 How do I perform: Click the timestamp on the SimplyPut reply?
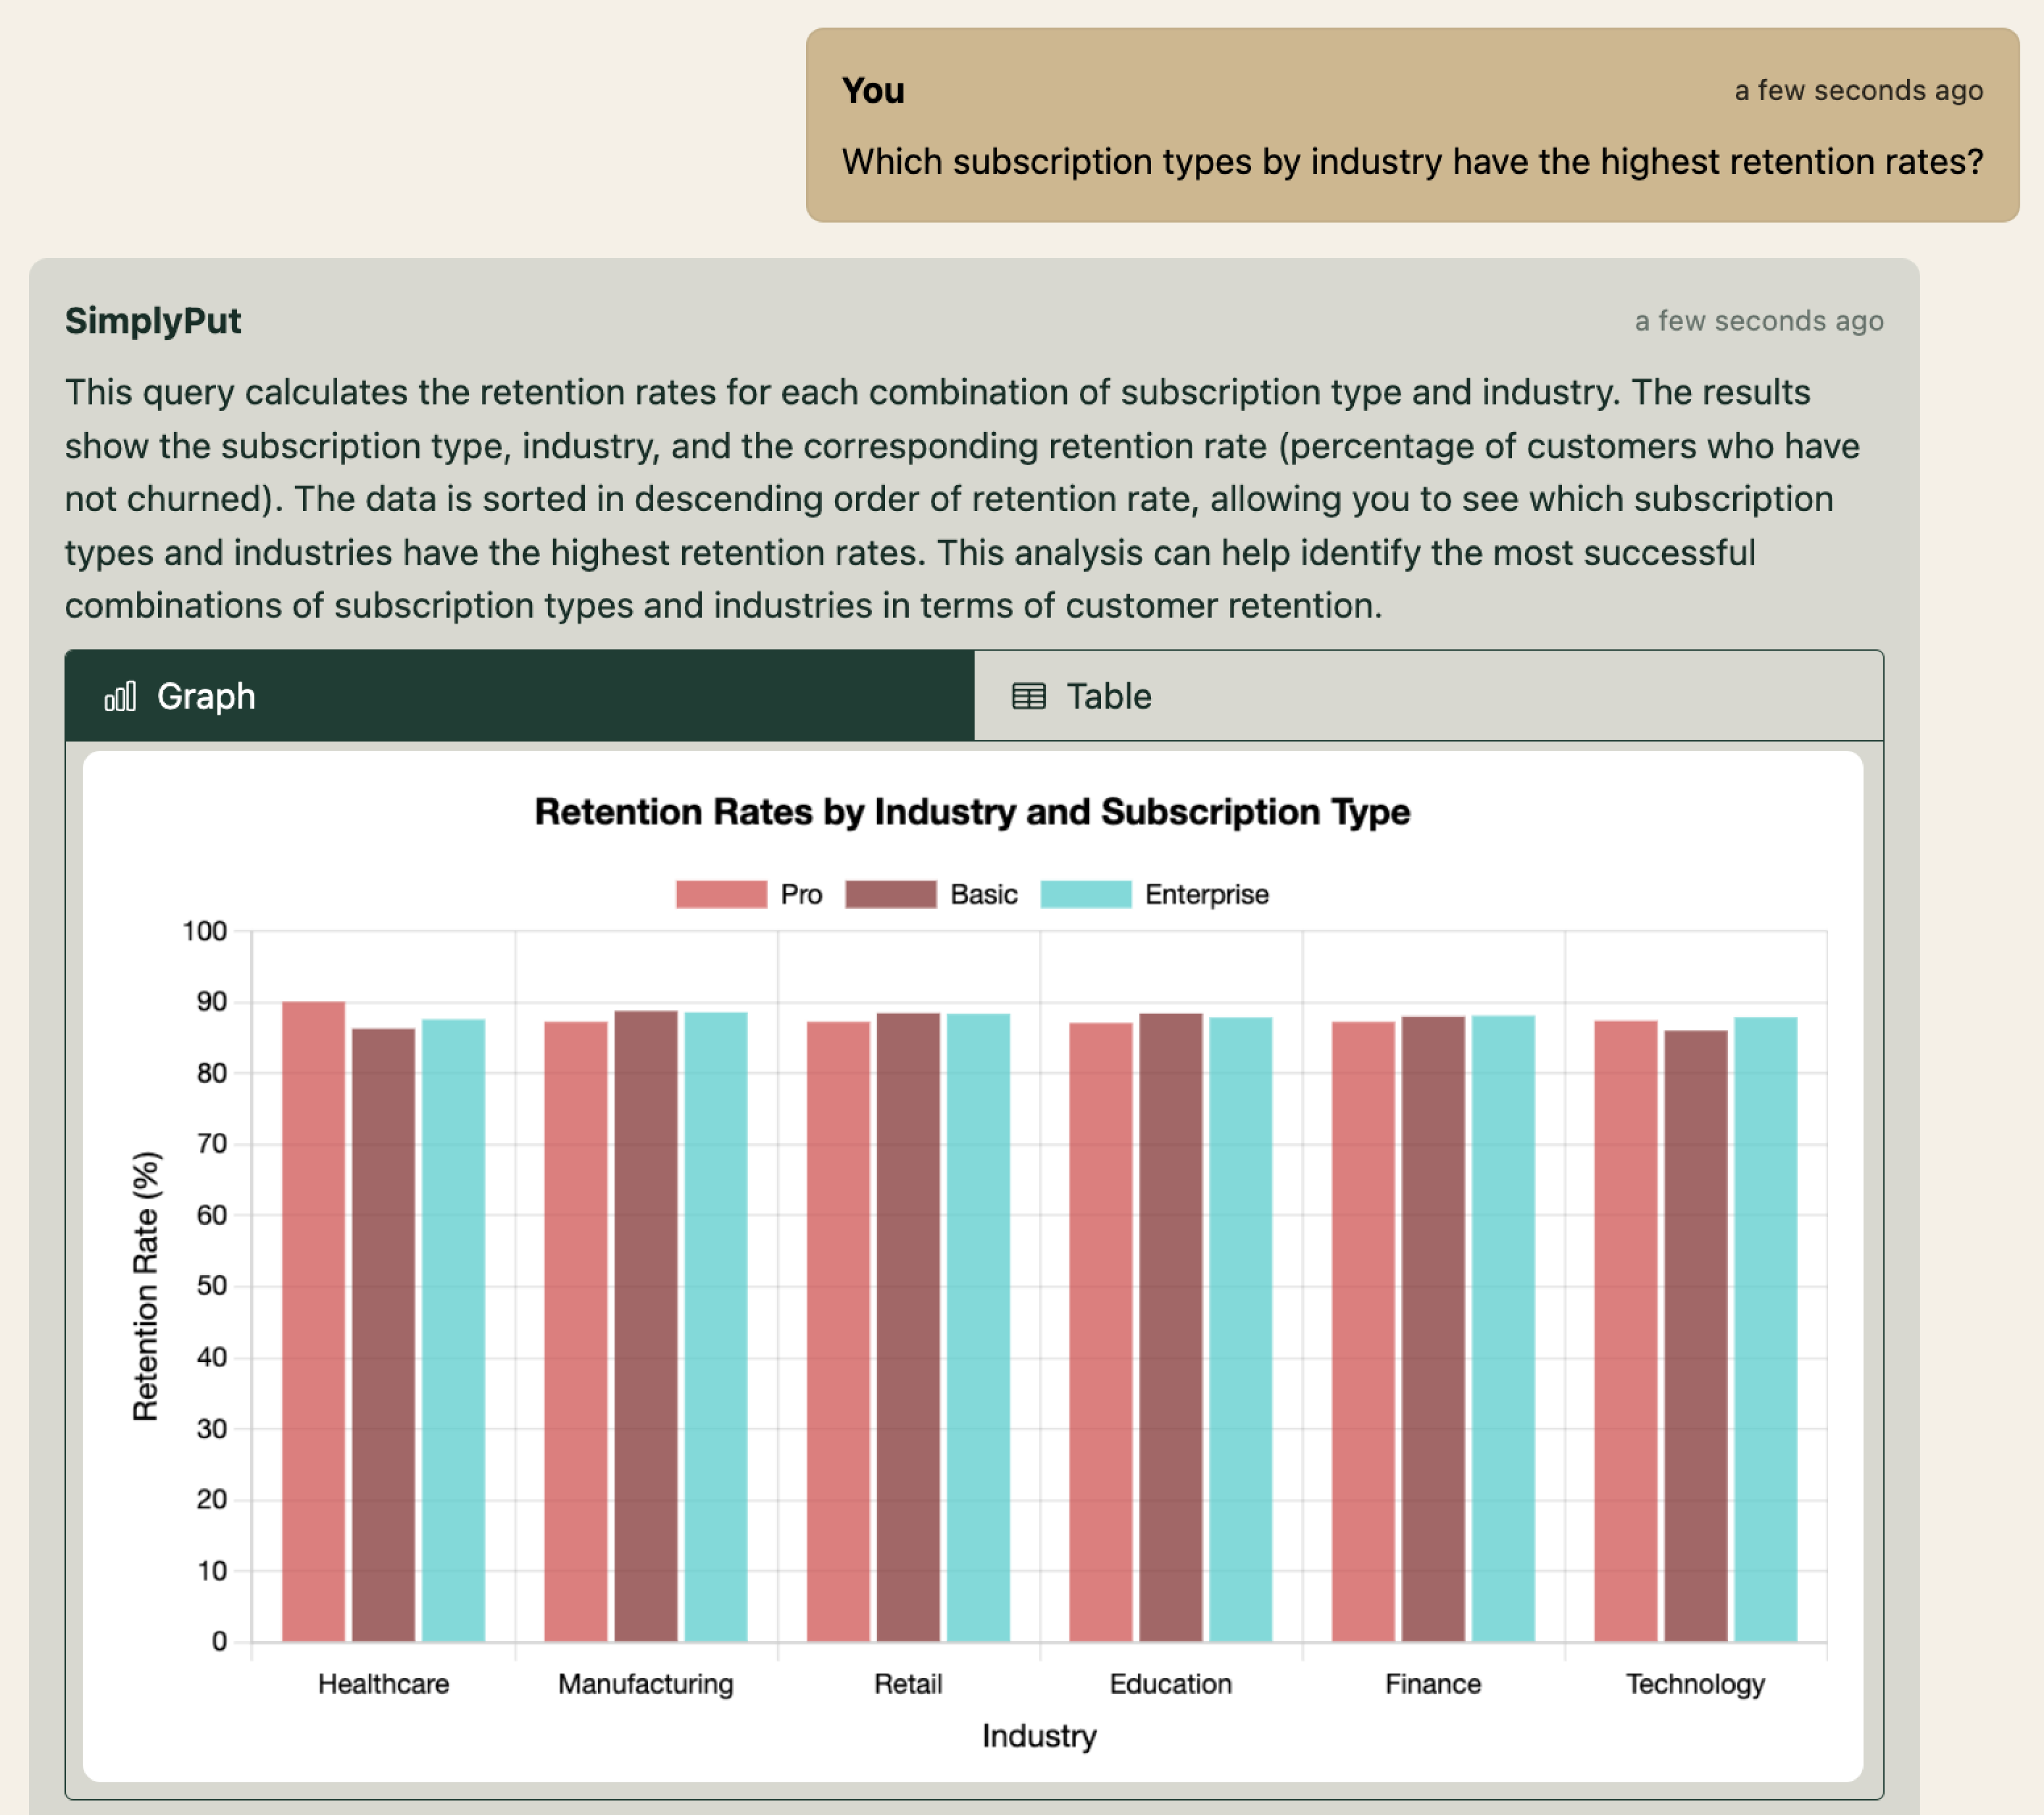tap(1759, 321)
